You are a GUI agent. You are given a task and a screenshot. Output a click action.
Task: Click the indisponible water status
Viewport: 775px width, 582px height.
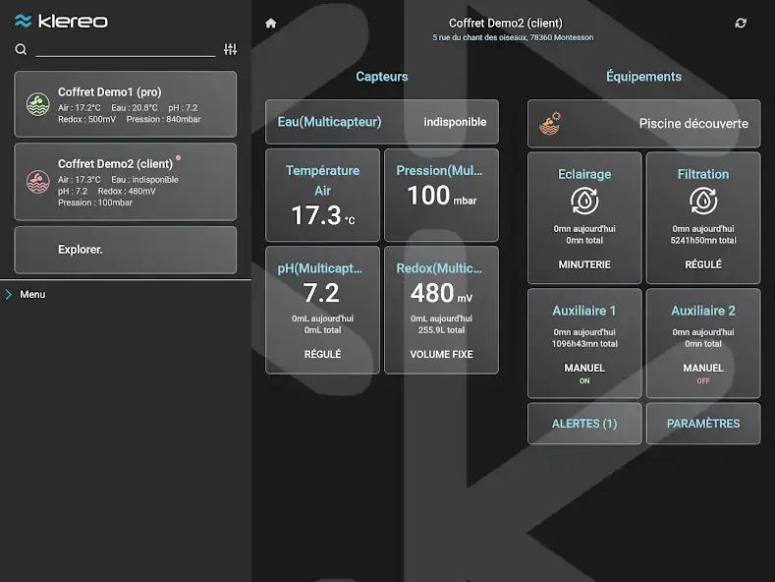click(455, 122)
